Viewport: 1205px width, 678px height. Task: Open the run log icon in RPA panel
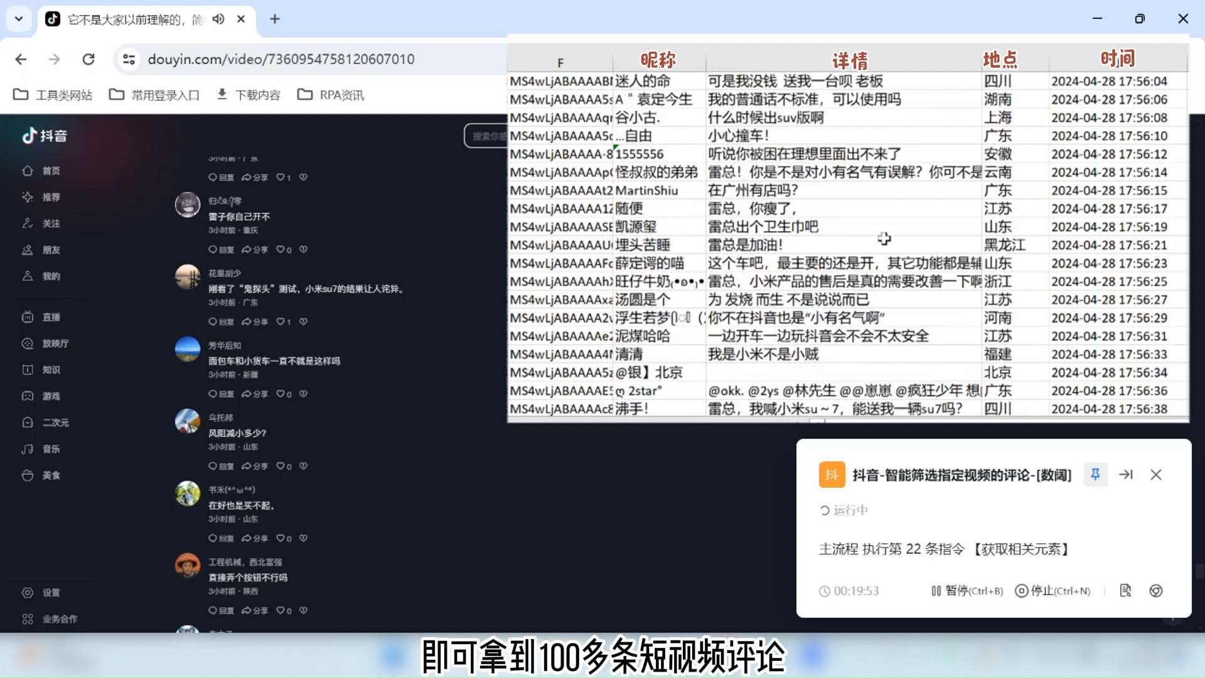click(x=1125, y=591)
